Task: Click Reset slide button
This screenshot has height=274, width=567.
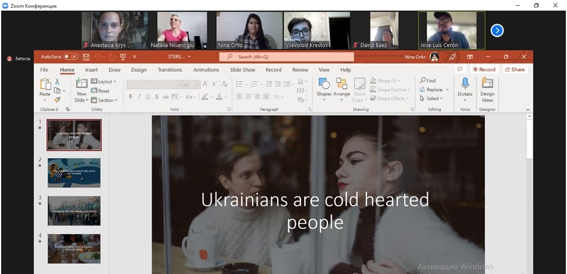Action: click(x=100, y=91)
